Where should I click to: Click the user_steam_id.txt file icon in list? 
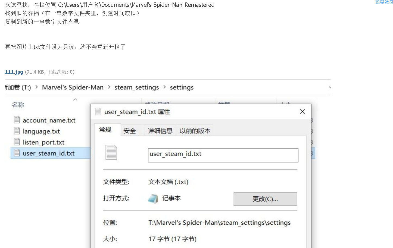pos(17,153)
